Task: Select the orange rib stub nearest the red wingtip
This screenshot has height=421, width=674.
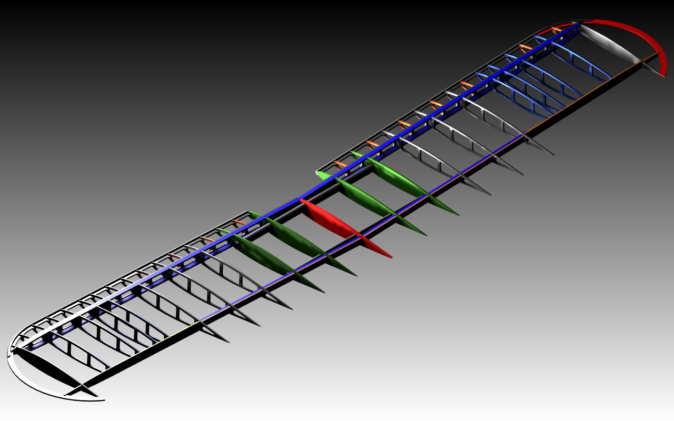Action: (556, 29)
